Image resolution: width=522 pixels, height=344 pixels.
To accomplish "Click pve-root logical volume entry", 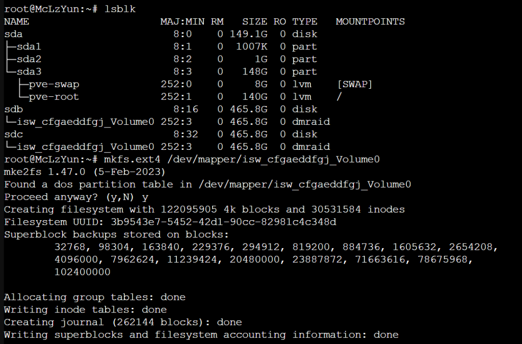I will [x=54, y=97].
